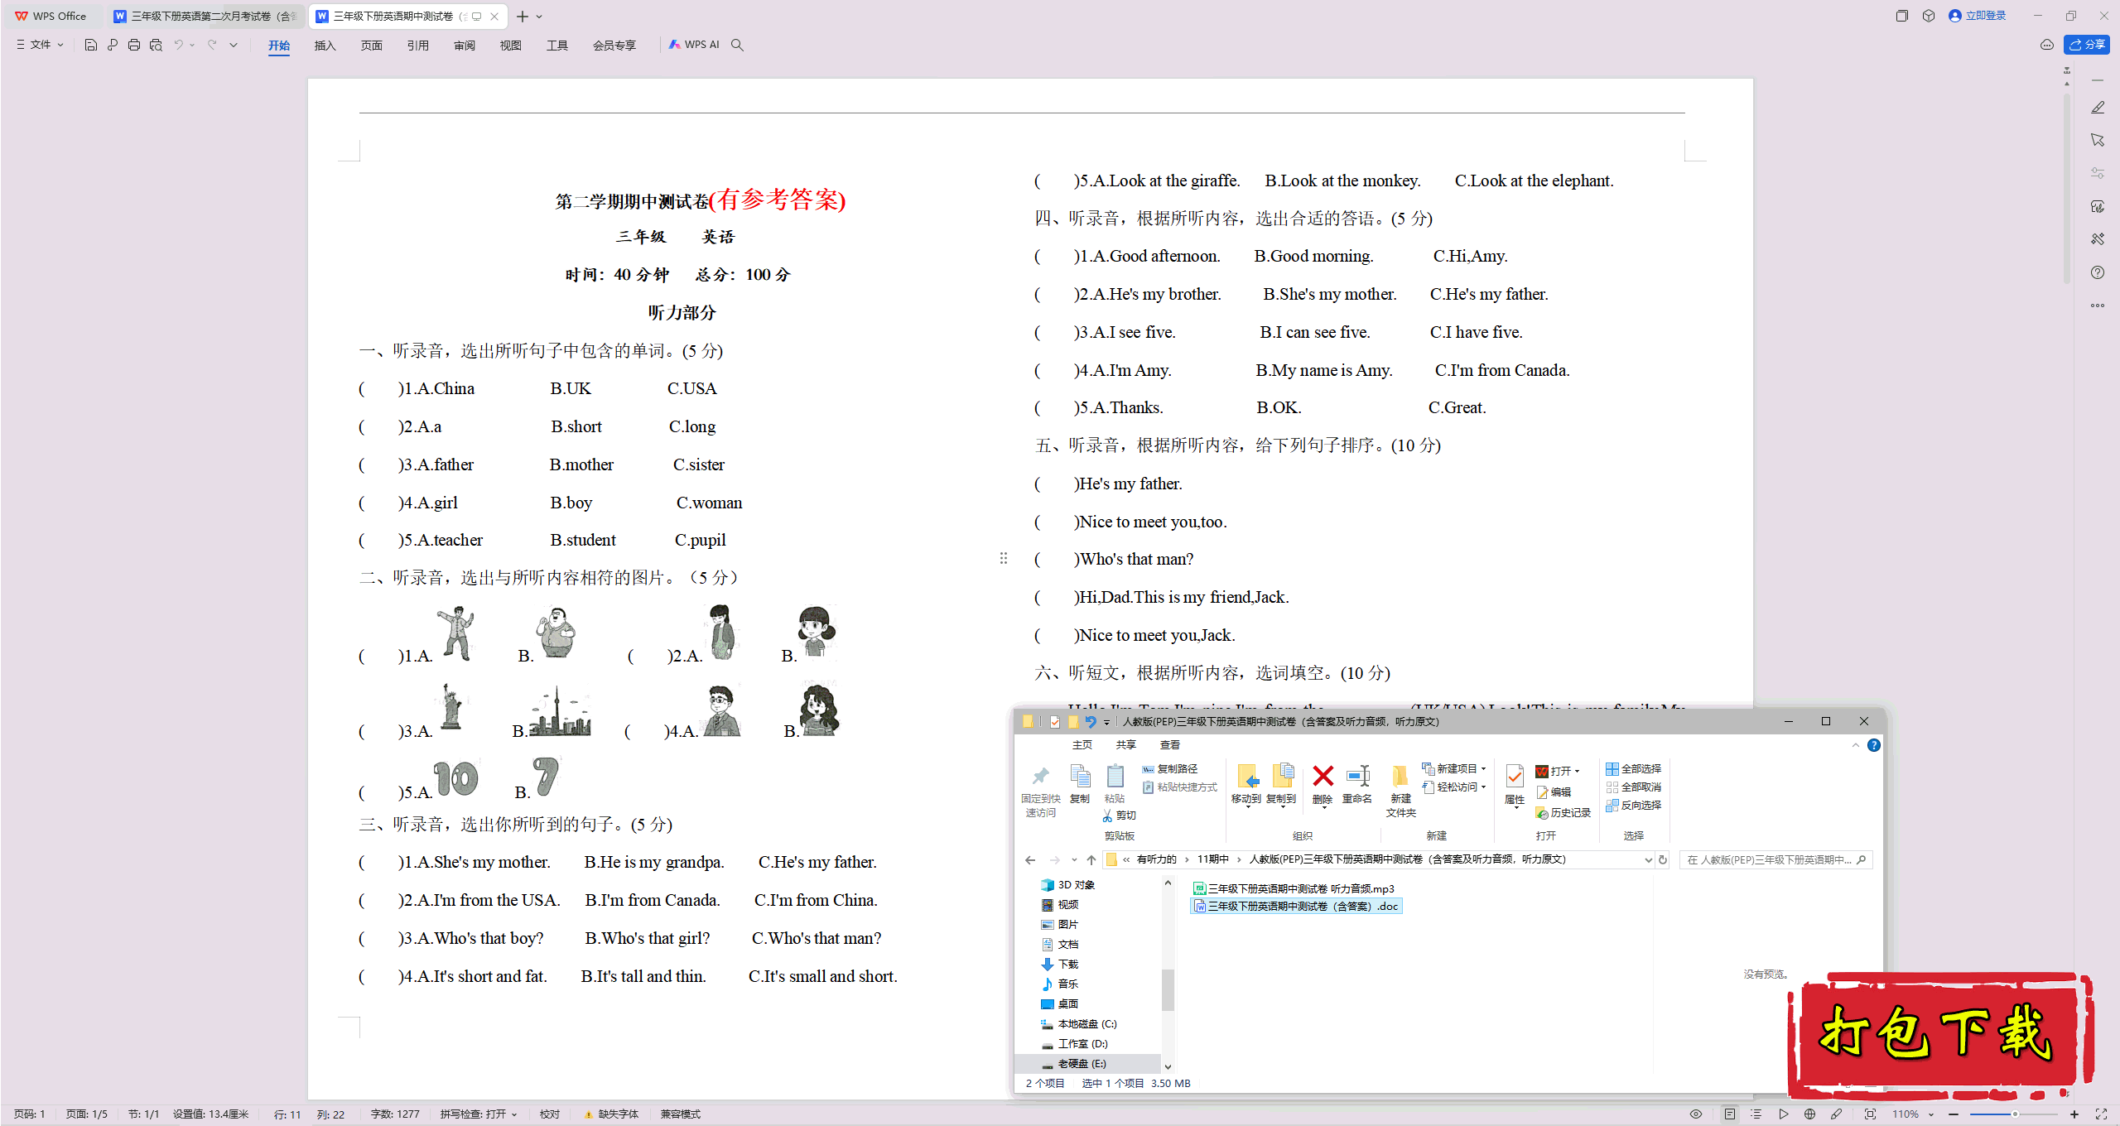Open Print Preview icon in WPS toolbar
Image resolution: width=2120 pixels, height=1126 pixels.
pyautogui.click(x=156, y=45)
